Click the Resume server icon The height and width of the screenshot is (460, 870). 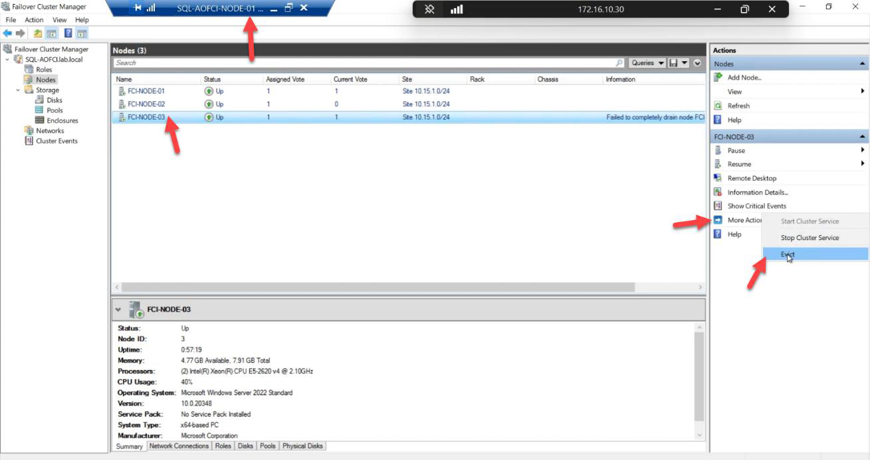pyautogui.click(x=718, y=164)
